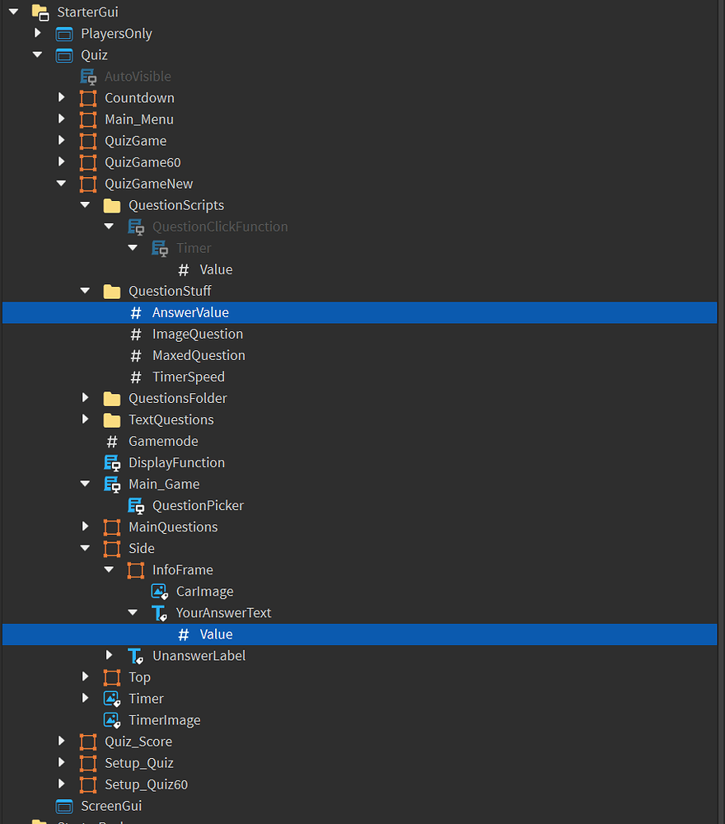This screenshot has height=824, width=725.
Task: Collapse the QuizGameNew tree item
Action: point(62,183)
